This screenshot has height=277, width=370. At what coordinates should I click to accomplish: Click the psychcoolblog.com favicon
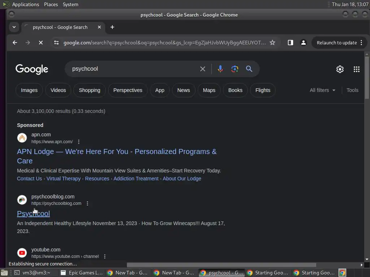[22, 200]
